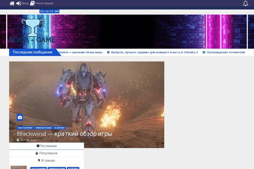Image resolution: width=254 pixels, height=169 pixels.
Task: Open notifications bell icon
Action: 246,3
